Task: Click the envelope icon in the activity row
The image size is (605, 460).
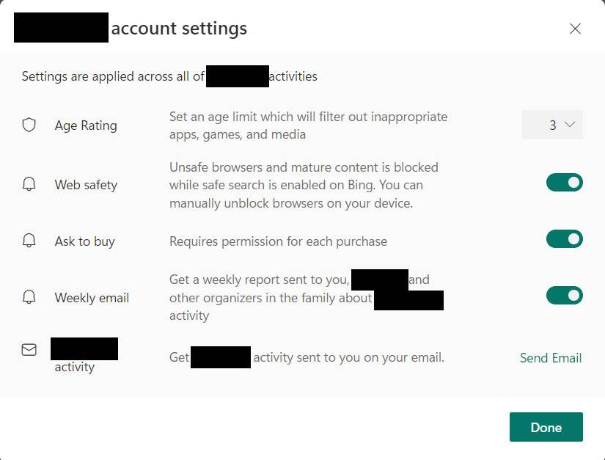Action: (29, 350)
